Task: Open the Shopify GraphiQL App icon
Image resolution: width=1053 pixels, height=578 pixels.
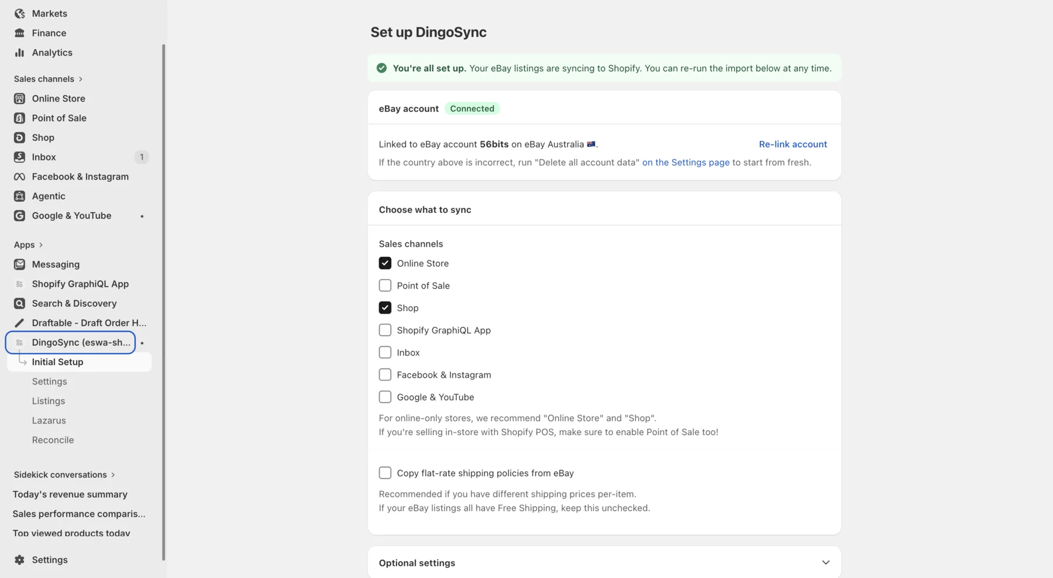Action: point(19,284)
